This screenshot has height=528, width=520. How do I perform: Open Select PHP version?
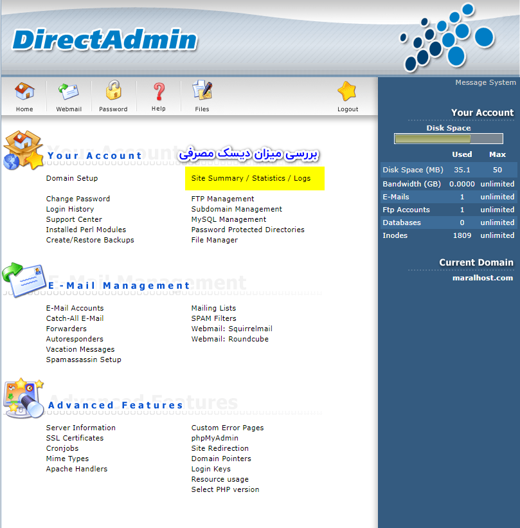click(x=225, y=489)
